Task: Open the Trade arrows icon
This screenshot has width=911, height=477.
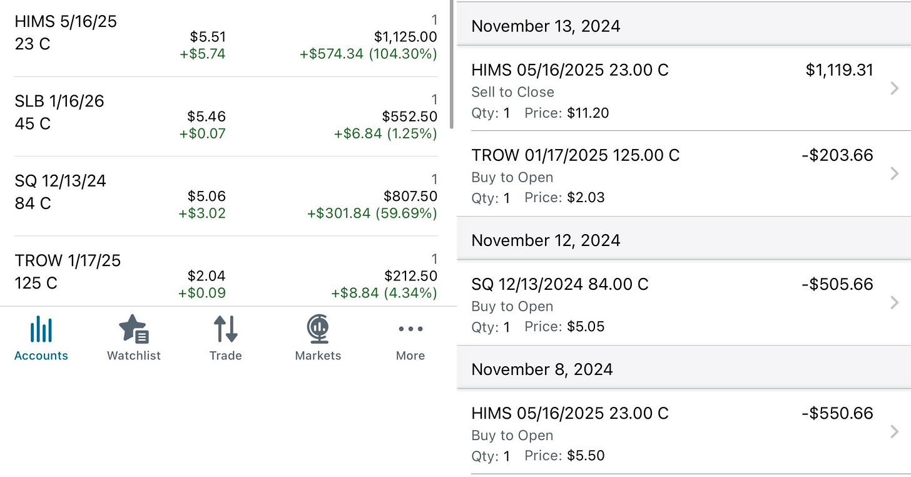Action: (225, 329)
